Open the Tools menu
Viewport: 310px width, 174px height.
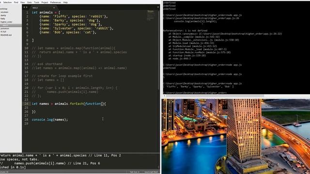point(37,2)
